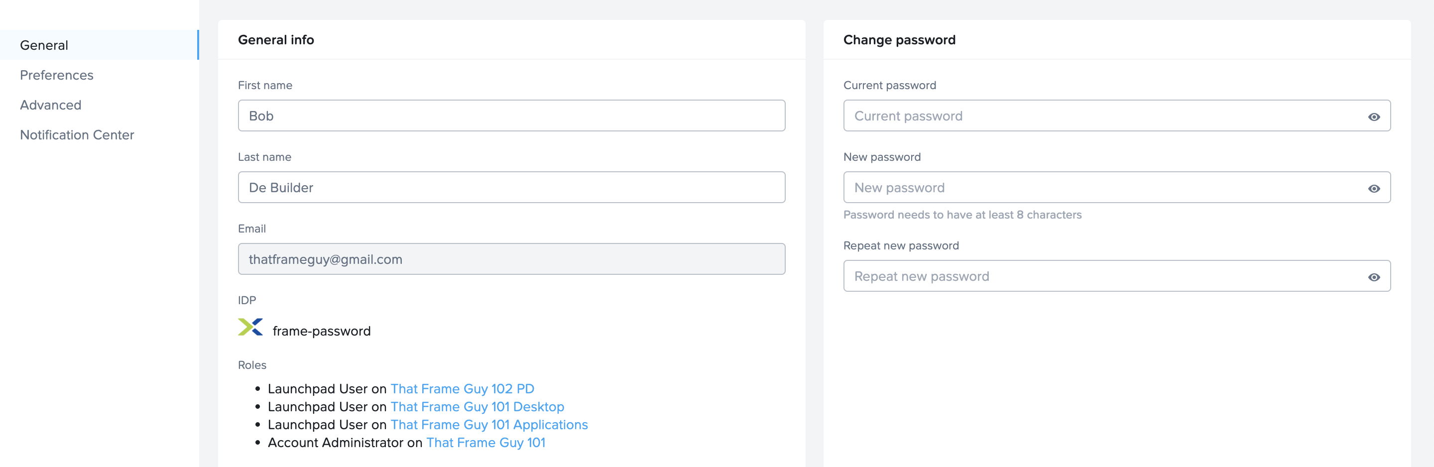Click the Nutanix IDP logo icon
Image resolution: width=1434 pixels, height=467 pixels.
click(250, 327)
